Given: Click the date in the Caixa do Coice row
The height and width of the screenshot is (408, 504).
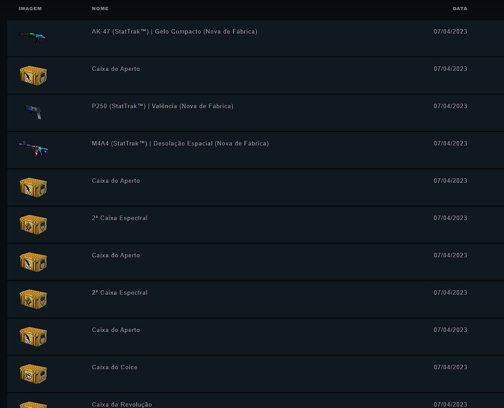Looking at the screenshot, I should tap(450, 367).
